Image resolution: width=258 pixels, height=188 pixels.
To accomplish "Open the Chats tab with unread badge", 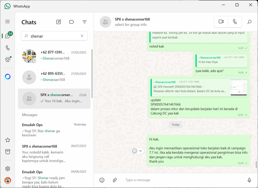I will coord(8,35).
